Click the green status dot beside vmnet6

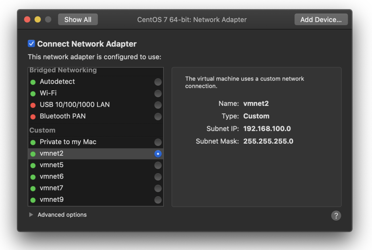point(33,177)
